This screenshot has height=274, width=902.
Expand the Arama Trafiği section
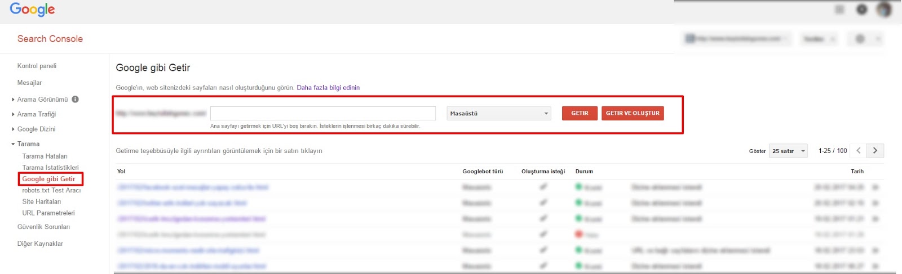[36, 114]
